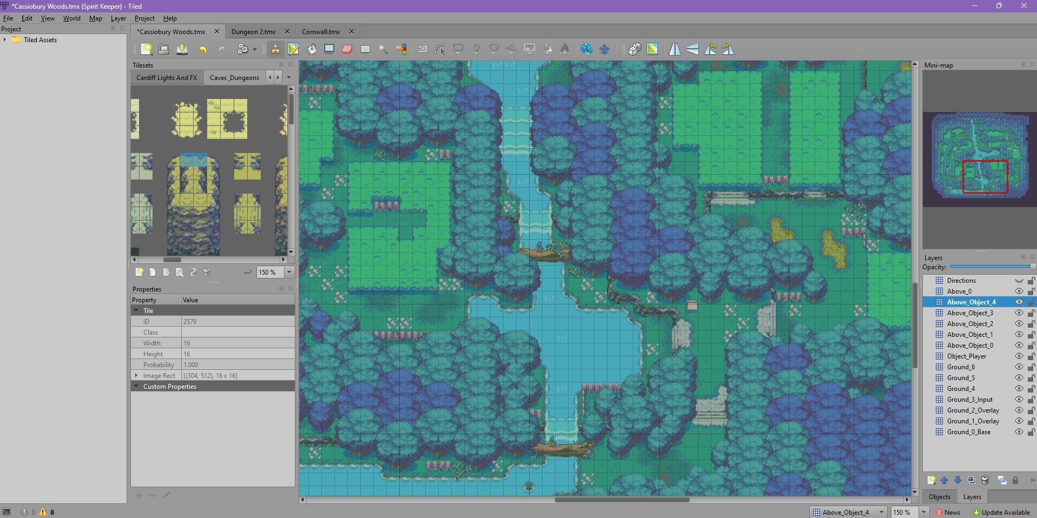1037x518 pixels.
Task: Click the Undo arrow icon
Action: [203, 49]
